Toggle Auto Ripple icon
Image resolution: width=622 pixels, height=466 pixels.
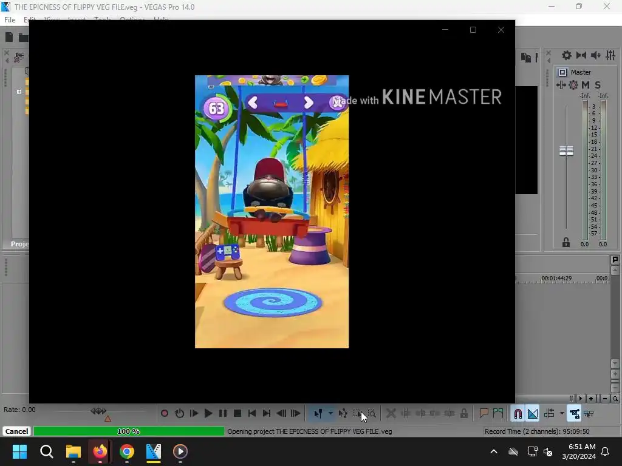[549, 413]
